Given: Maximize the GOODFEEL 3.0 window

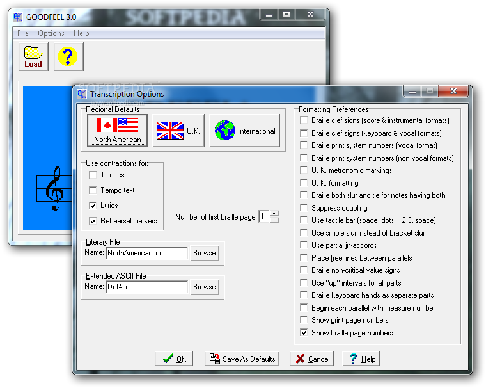Looking at the screenshot, I should 286,14.
